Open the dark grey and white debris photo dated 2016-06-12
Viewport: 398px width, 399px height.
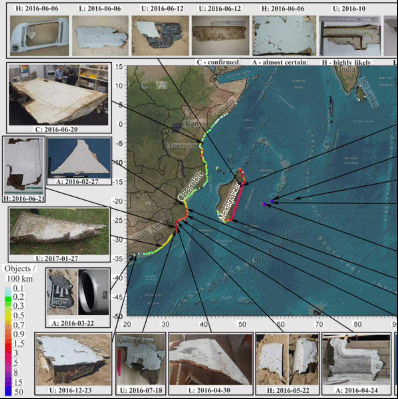coord(160,36)
